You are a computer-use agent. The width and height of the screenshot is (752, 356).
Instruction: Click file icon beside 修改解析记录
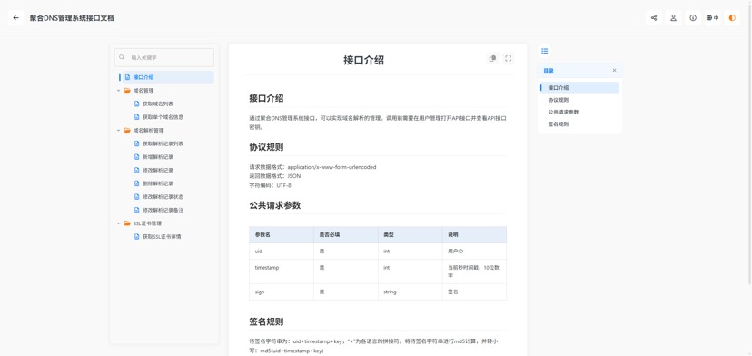pos(136,171)
